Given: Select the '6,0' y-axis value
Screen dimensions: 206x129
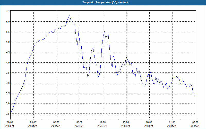Looking at the screenshot, I should click(8, 22).
